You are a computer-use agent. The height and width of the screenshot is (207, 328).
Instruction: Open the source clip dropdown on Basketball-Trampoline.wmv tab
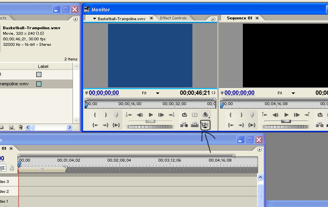[x=95, y=19]
